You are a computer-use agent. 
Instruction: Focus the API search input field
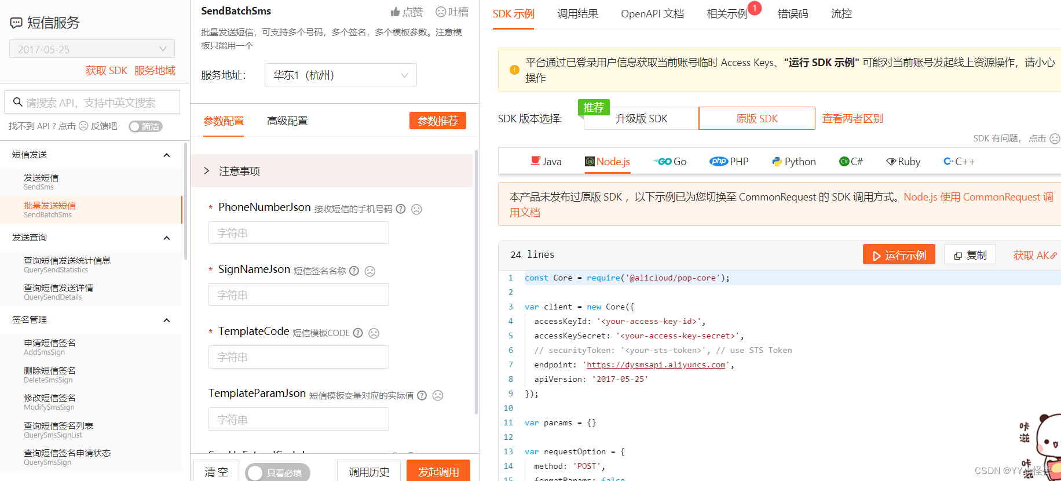click(x=92, y=102)
